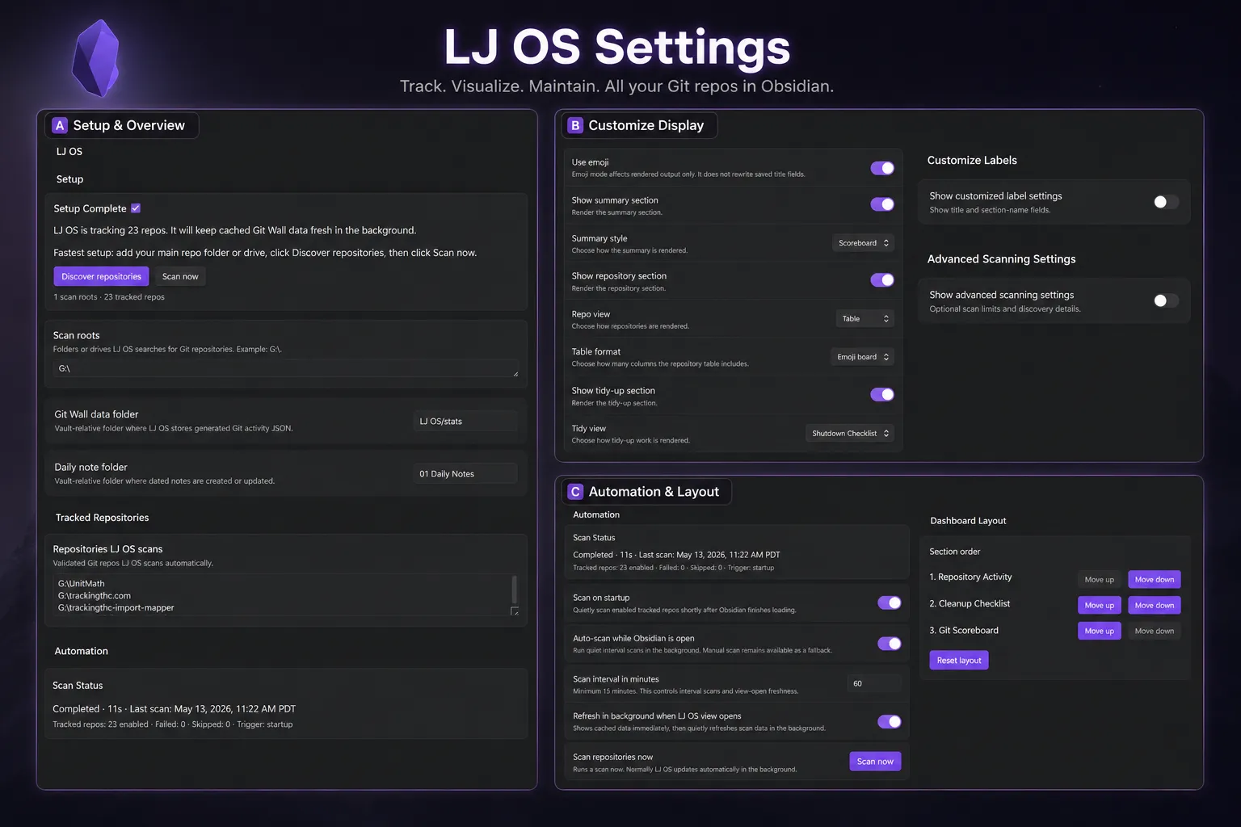Move down Cleanup Checklist section

coord(1155,606)
